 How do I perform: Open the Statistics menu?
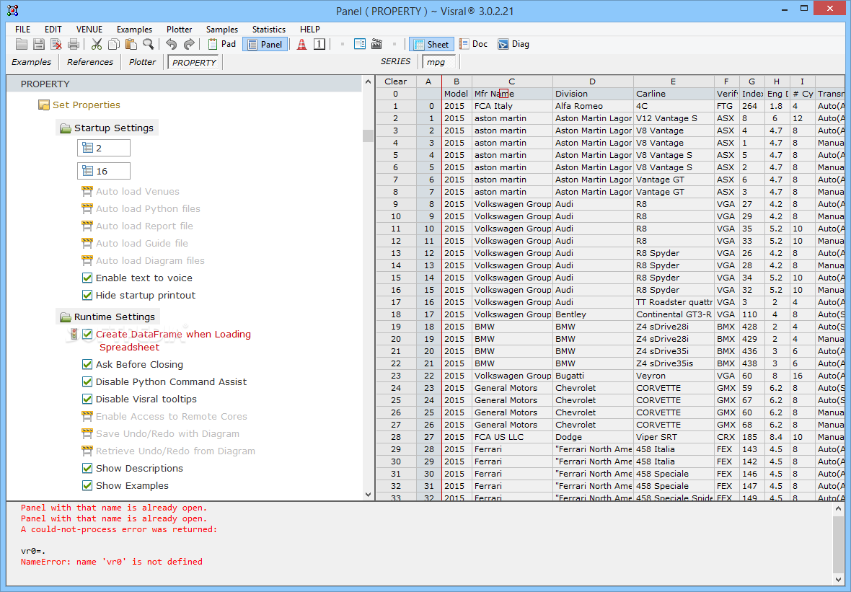coord(269,30)
